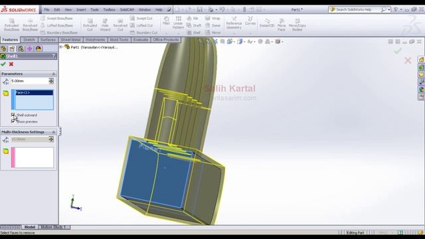The height and width of the screenshot is (239, 425).
Task: Open the Tools menu
Action: click(94, 9)
